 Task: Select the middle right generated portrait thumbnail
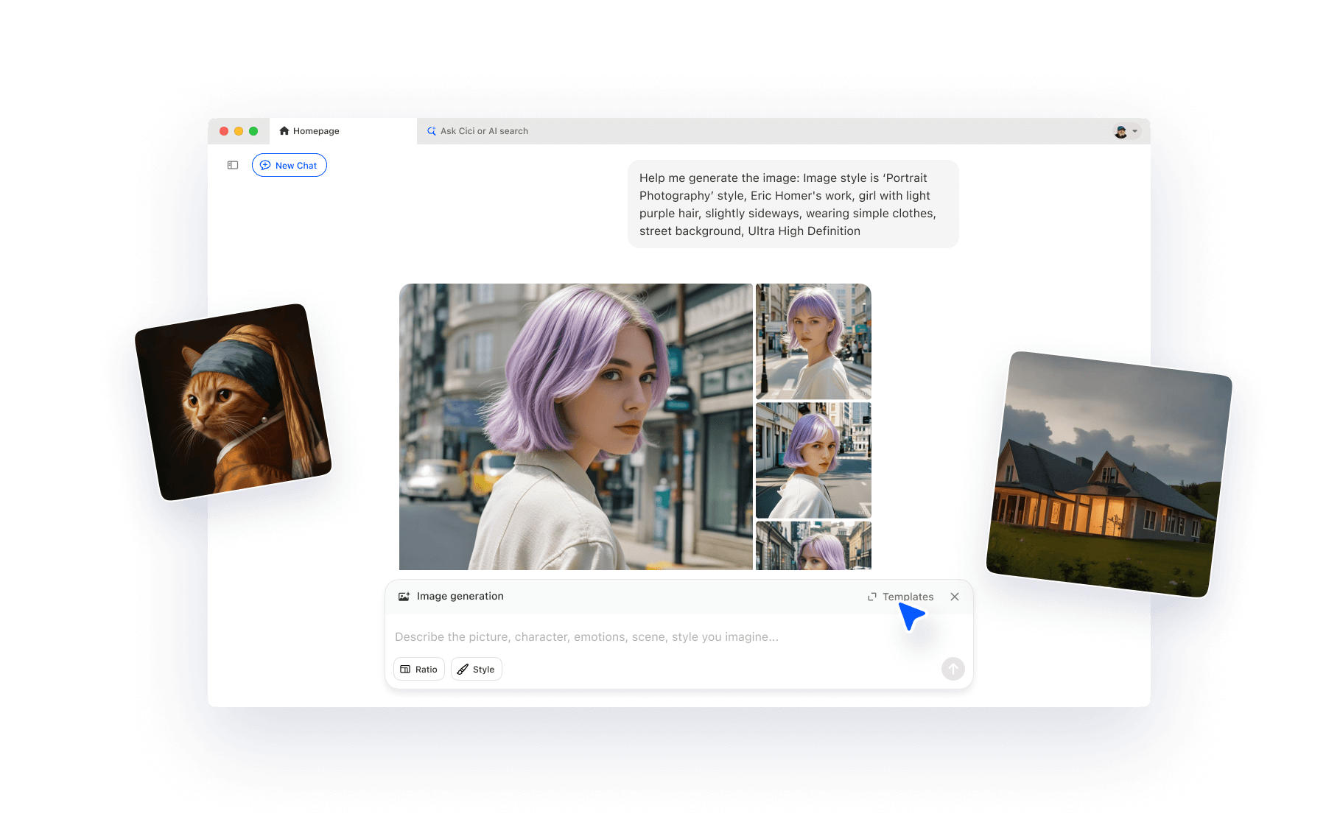point(813,460)
